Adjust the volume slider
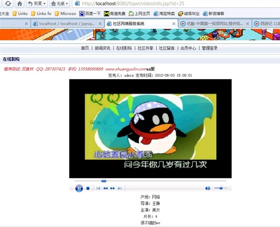Screen dimensions: 280x227 221,188
